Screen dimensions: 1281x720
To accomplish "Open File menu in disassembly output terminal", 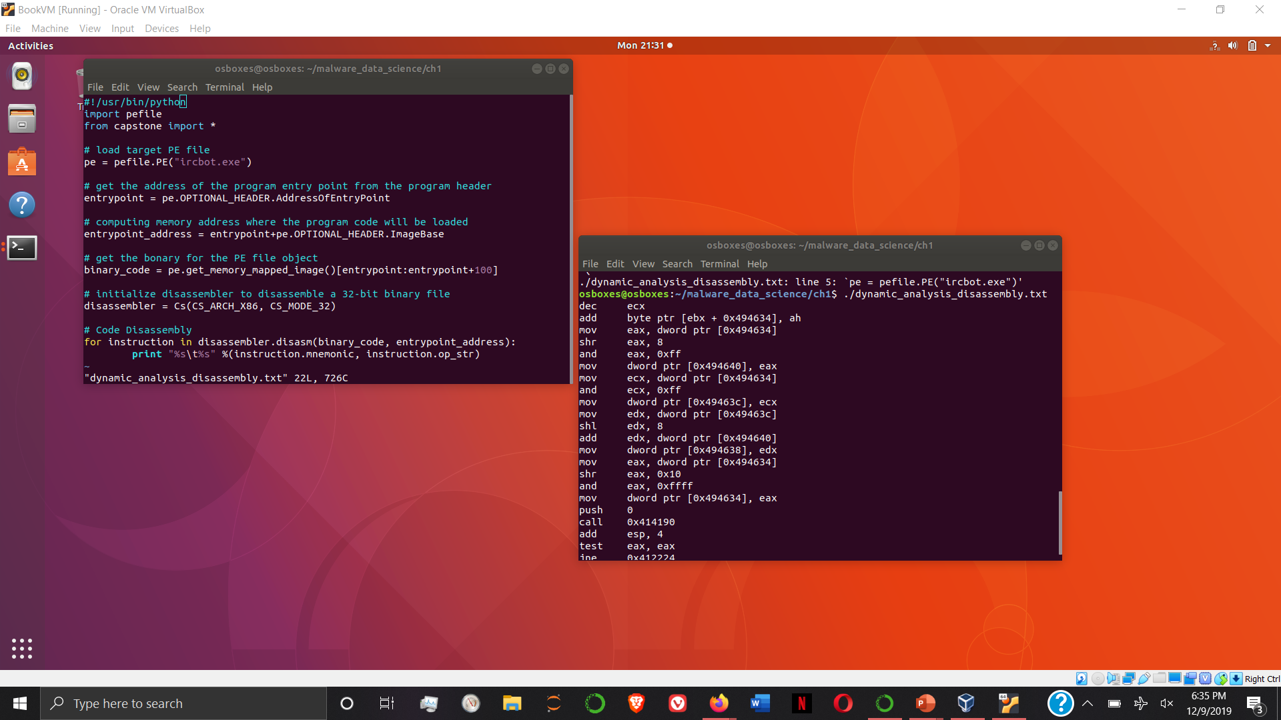I will click(x=590, y=264).
